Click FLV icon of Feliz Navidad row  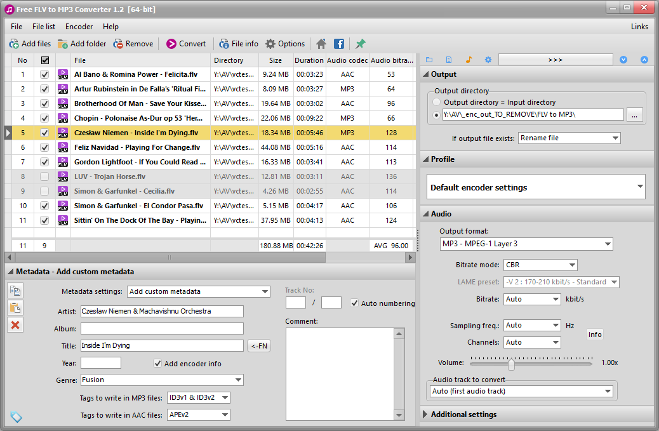tap(63, 147)
